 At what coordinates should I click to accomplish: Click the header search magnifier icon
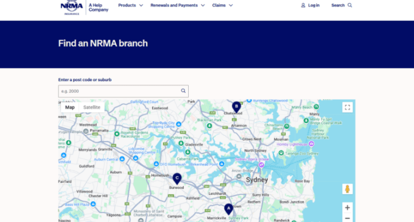coord(350,5)
